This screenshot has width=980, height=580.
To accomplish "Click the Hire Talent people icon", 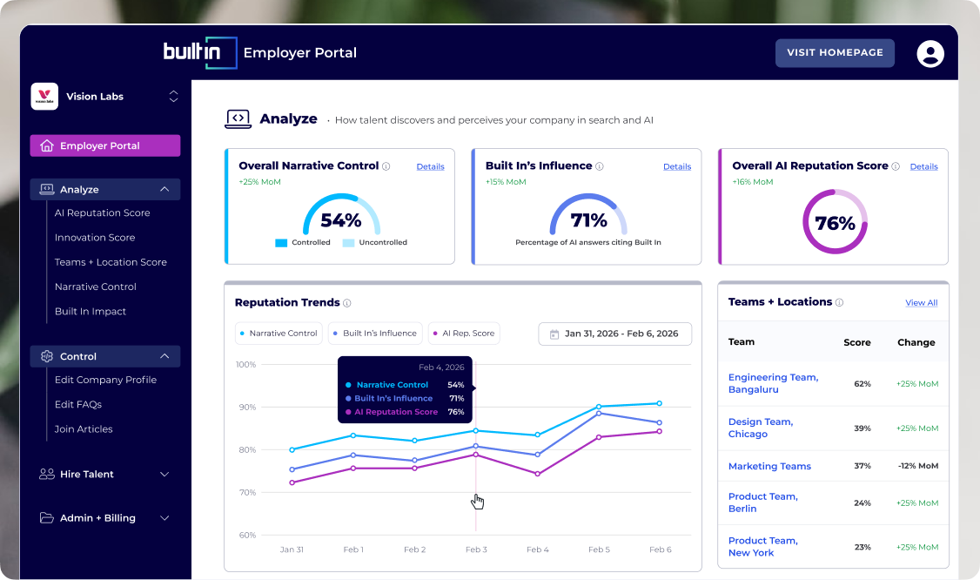I will point(47,475).
